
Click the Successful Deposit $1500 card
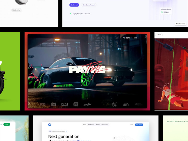point(166,11)
